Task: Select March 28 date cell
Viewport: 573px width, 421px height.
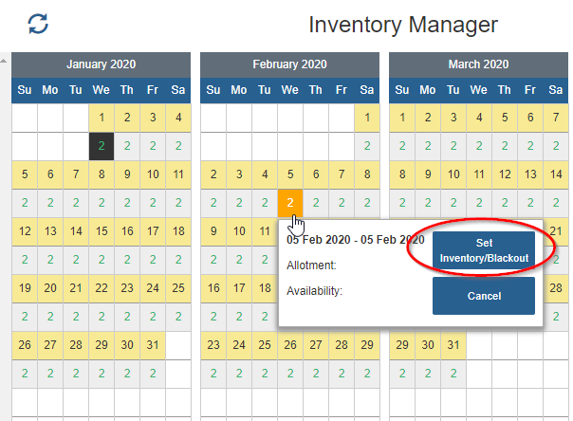Action: tap(556, 288)
